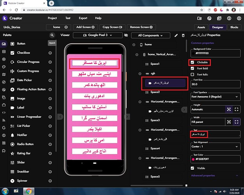Screen dimensions: 244x195
Task: Switch to the Blocks tab
Action: click(234, 27)
